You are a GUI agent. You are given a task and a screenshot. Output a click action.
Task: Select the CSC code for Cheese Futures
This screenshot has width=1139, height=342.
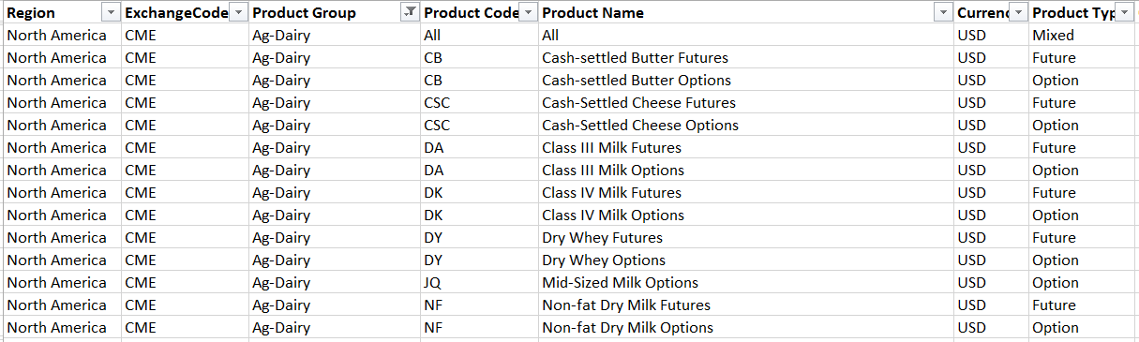coord(479,102)
